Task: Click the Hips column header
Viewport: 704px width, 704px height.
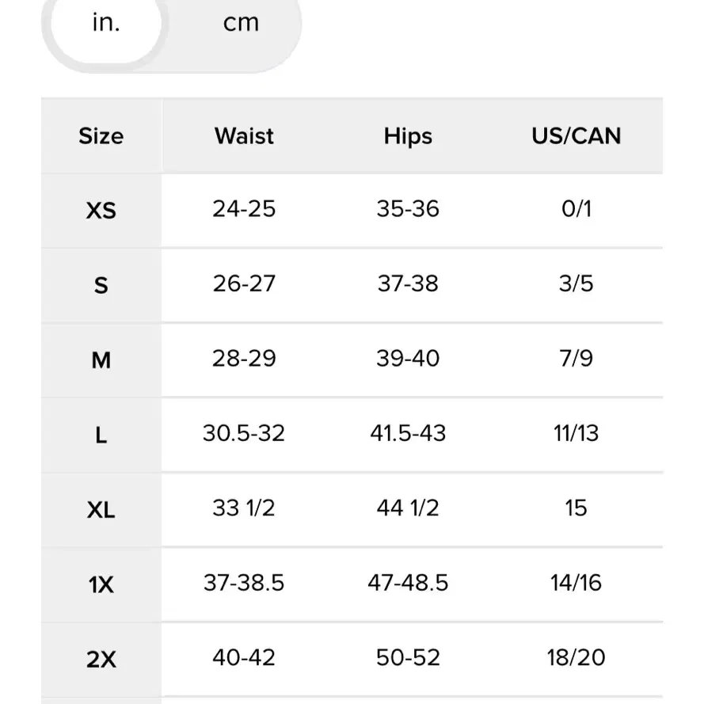Action: pos(408,136)
